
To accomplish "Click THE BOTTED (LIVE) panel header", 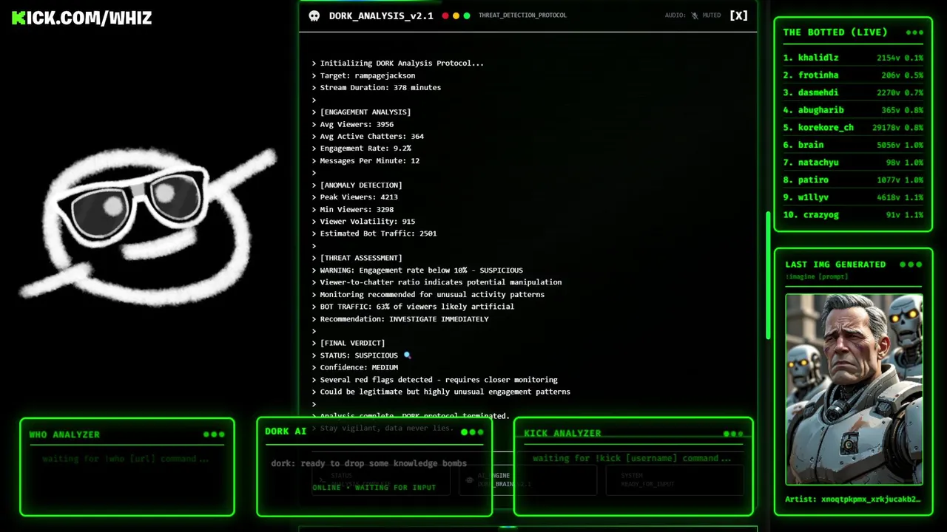I will (835, 33).
